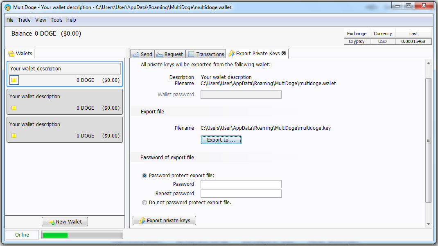Open the Help menu
Image resolution: width=438 pixels, height=246 pixels.
(x=71, y=20)
